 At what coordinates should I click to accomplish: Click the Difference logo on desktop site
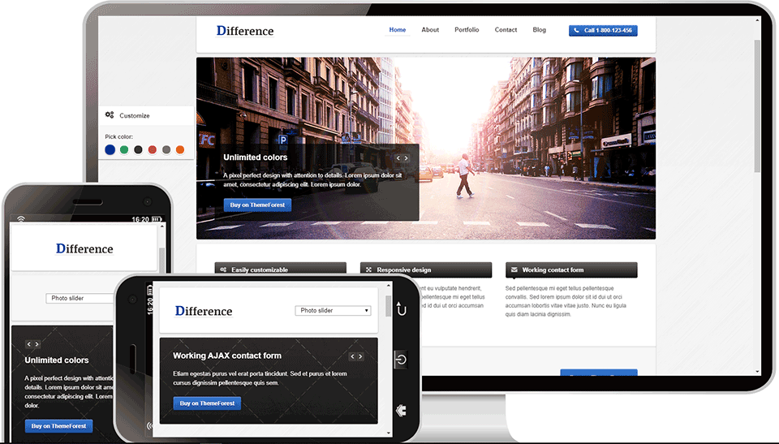tap(245, 31)
